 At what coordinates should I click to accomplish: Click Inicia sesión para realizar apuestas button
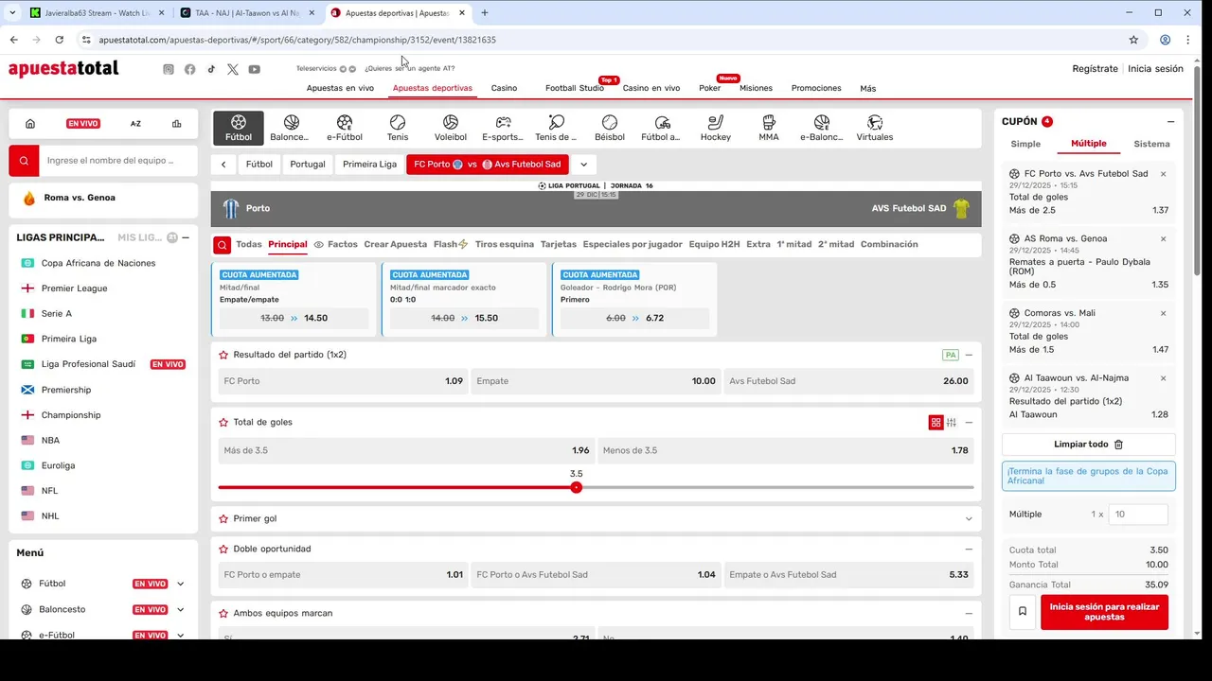pyautogui.click(x=1104, y=612)
